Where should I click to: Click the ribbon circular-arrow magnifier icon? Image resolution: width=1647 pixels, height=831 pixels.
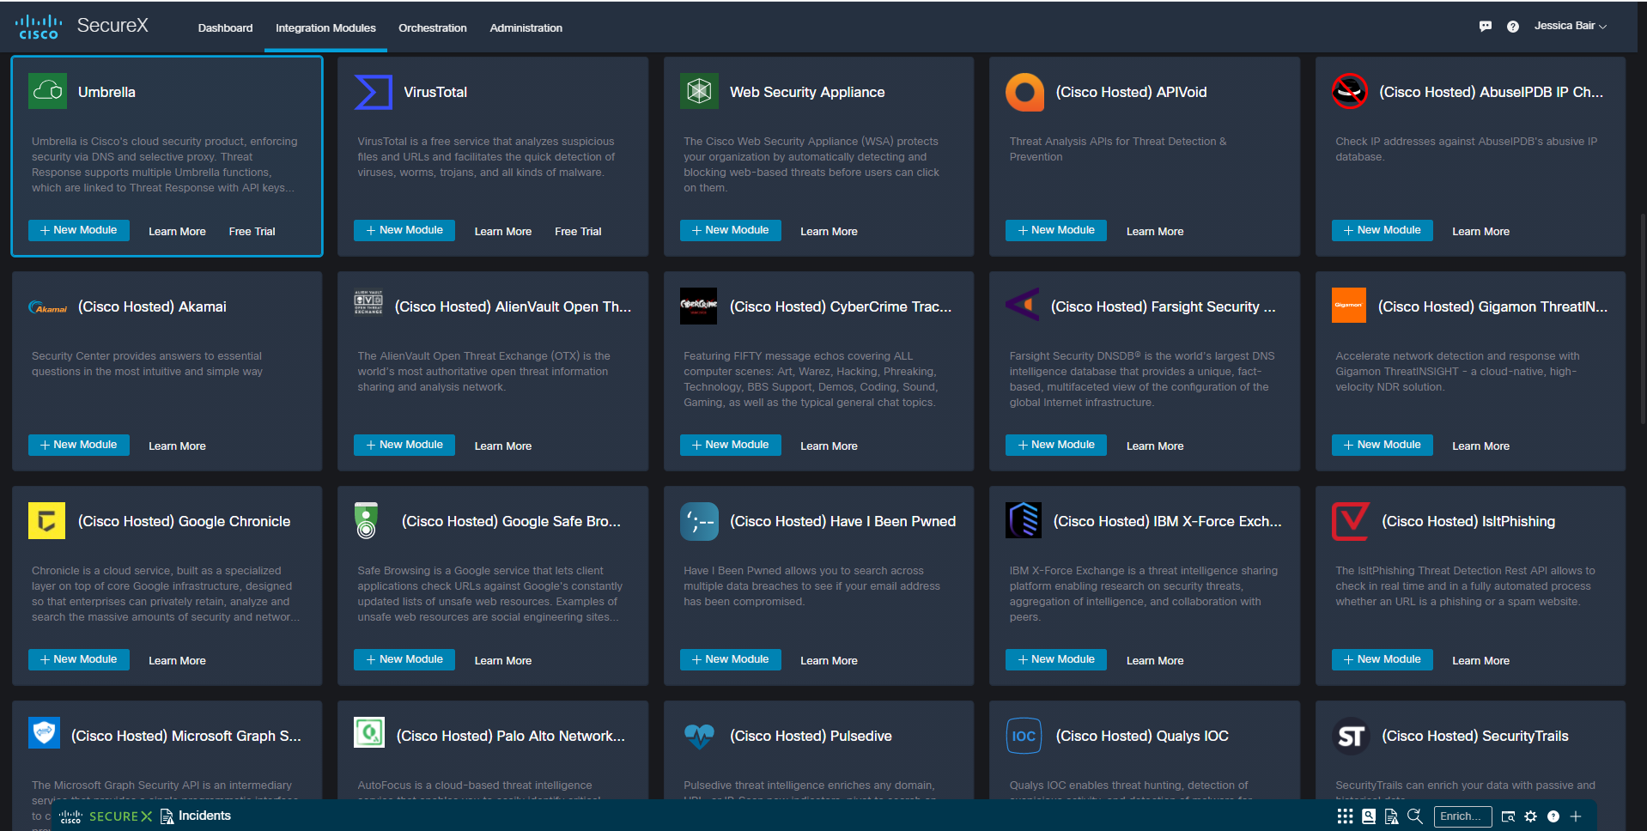coord(1415,816)
